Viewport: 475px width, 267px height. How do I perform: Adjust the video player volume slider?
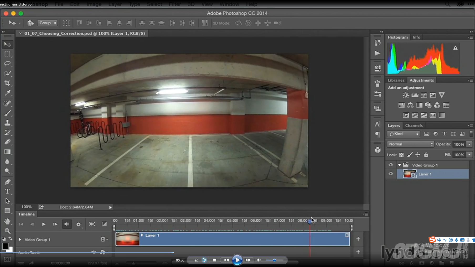pyautogui.click(x=275, y=260)
